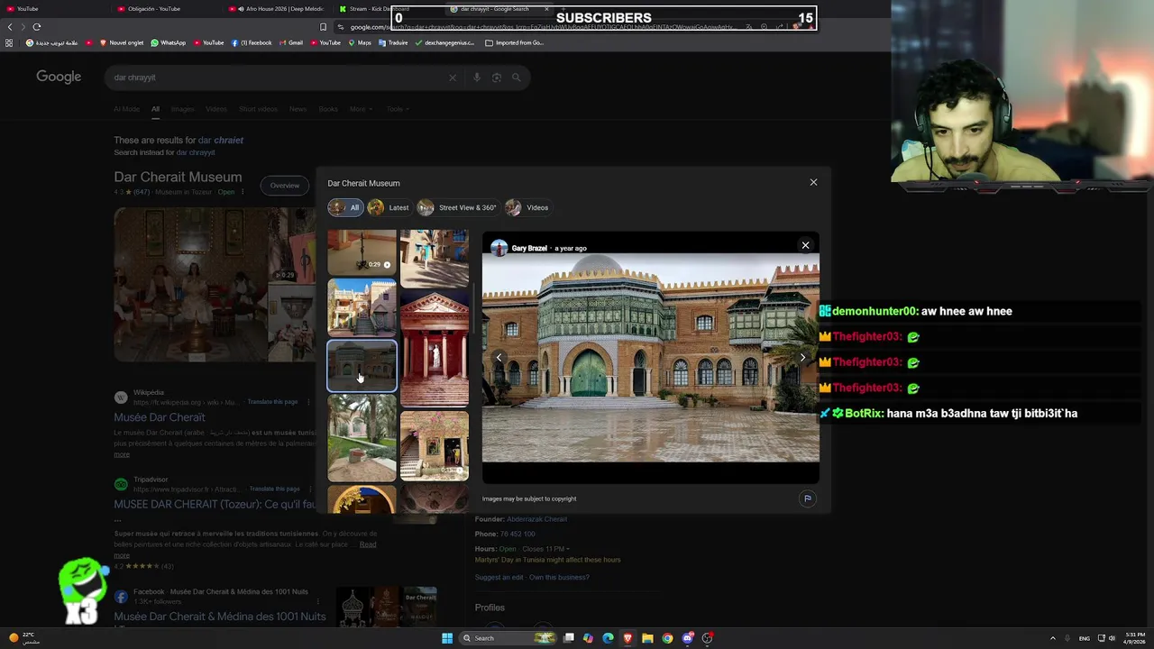This screenshot has width=1154, height=649.
Task: Open the palm garden thumbnail
Action: [x=362, y=438]
